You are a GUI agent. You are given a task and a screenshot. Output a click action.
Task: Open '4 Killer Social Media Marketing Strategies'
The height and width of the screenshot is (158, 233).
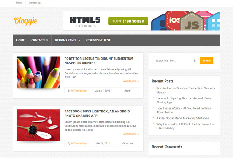point(182,118)
